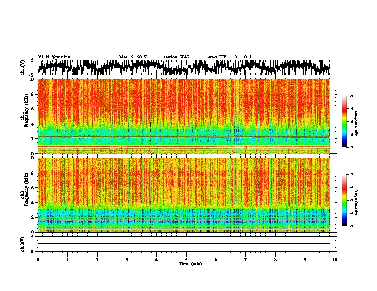Click the log(PSD) label beside upper colorbar

click(x=357, y=124)
